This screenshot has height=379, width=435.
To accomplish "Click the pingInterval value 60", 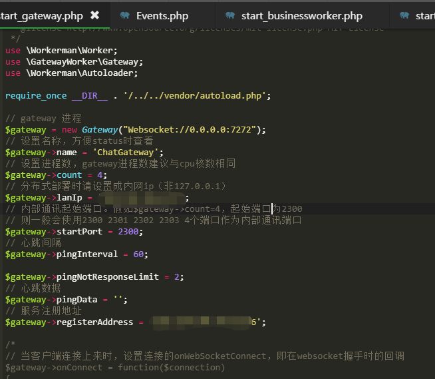I will pyautogui.click(x=138, y=254).
